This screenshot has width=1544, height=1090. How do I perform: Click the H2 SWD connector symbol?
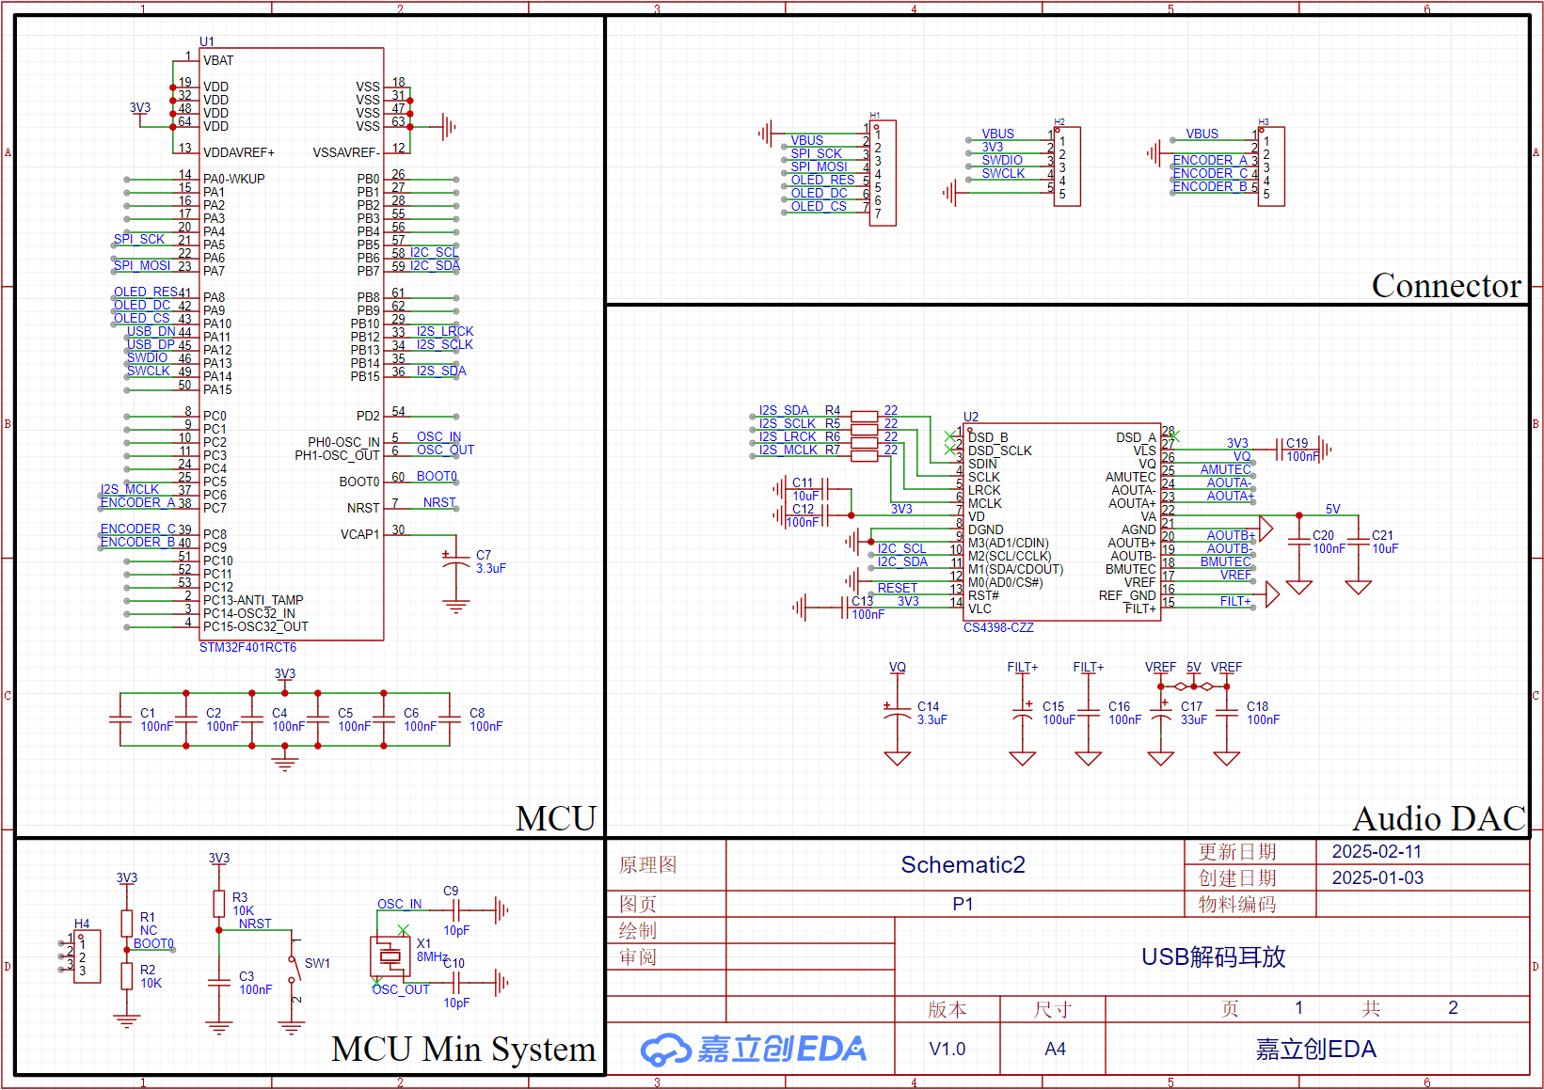click(1067, 166)
